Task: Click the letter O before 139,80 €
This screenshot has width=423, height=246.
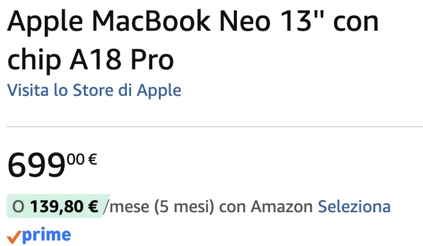Action: click(x=18, y=207)
